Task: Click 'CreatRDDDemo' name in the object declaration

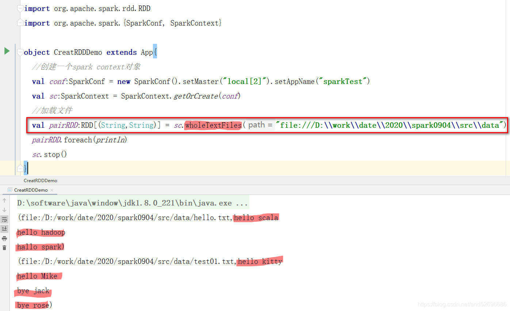Action: coord(78,52)
